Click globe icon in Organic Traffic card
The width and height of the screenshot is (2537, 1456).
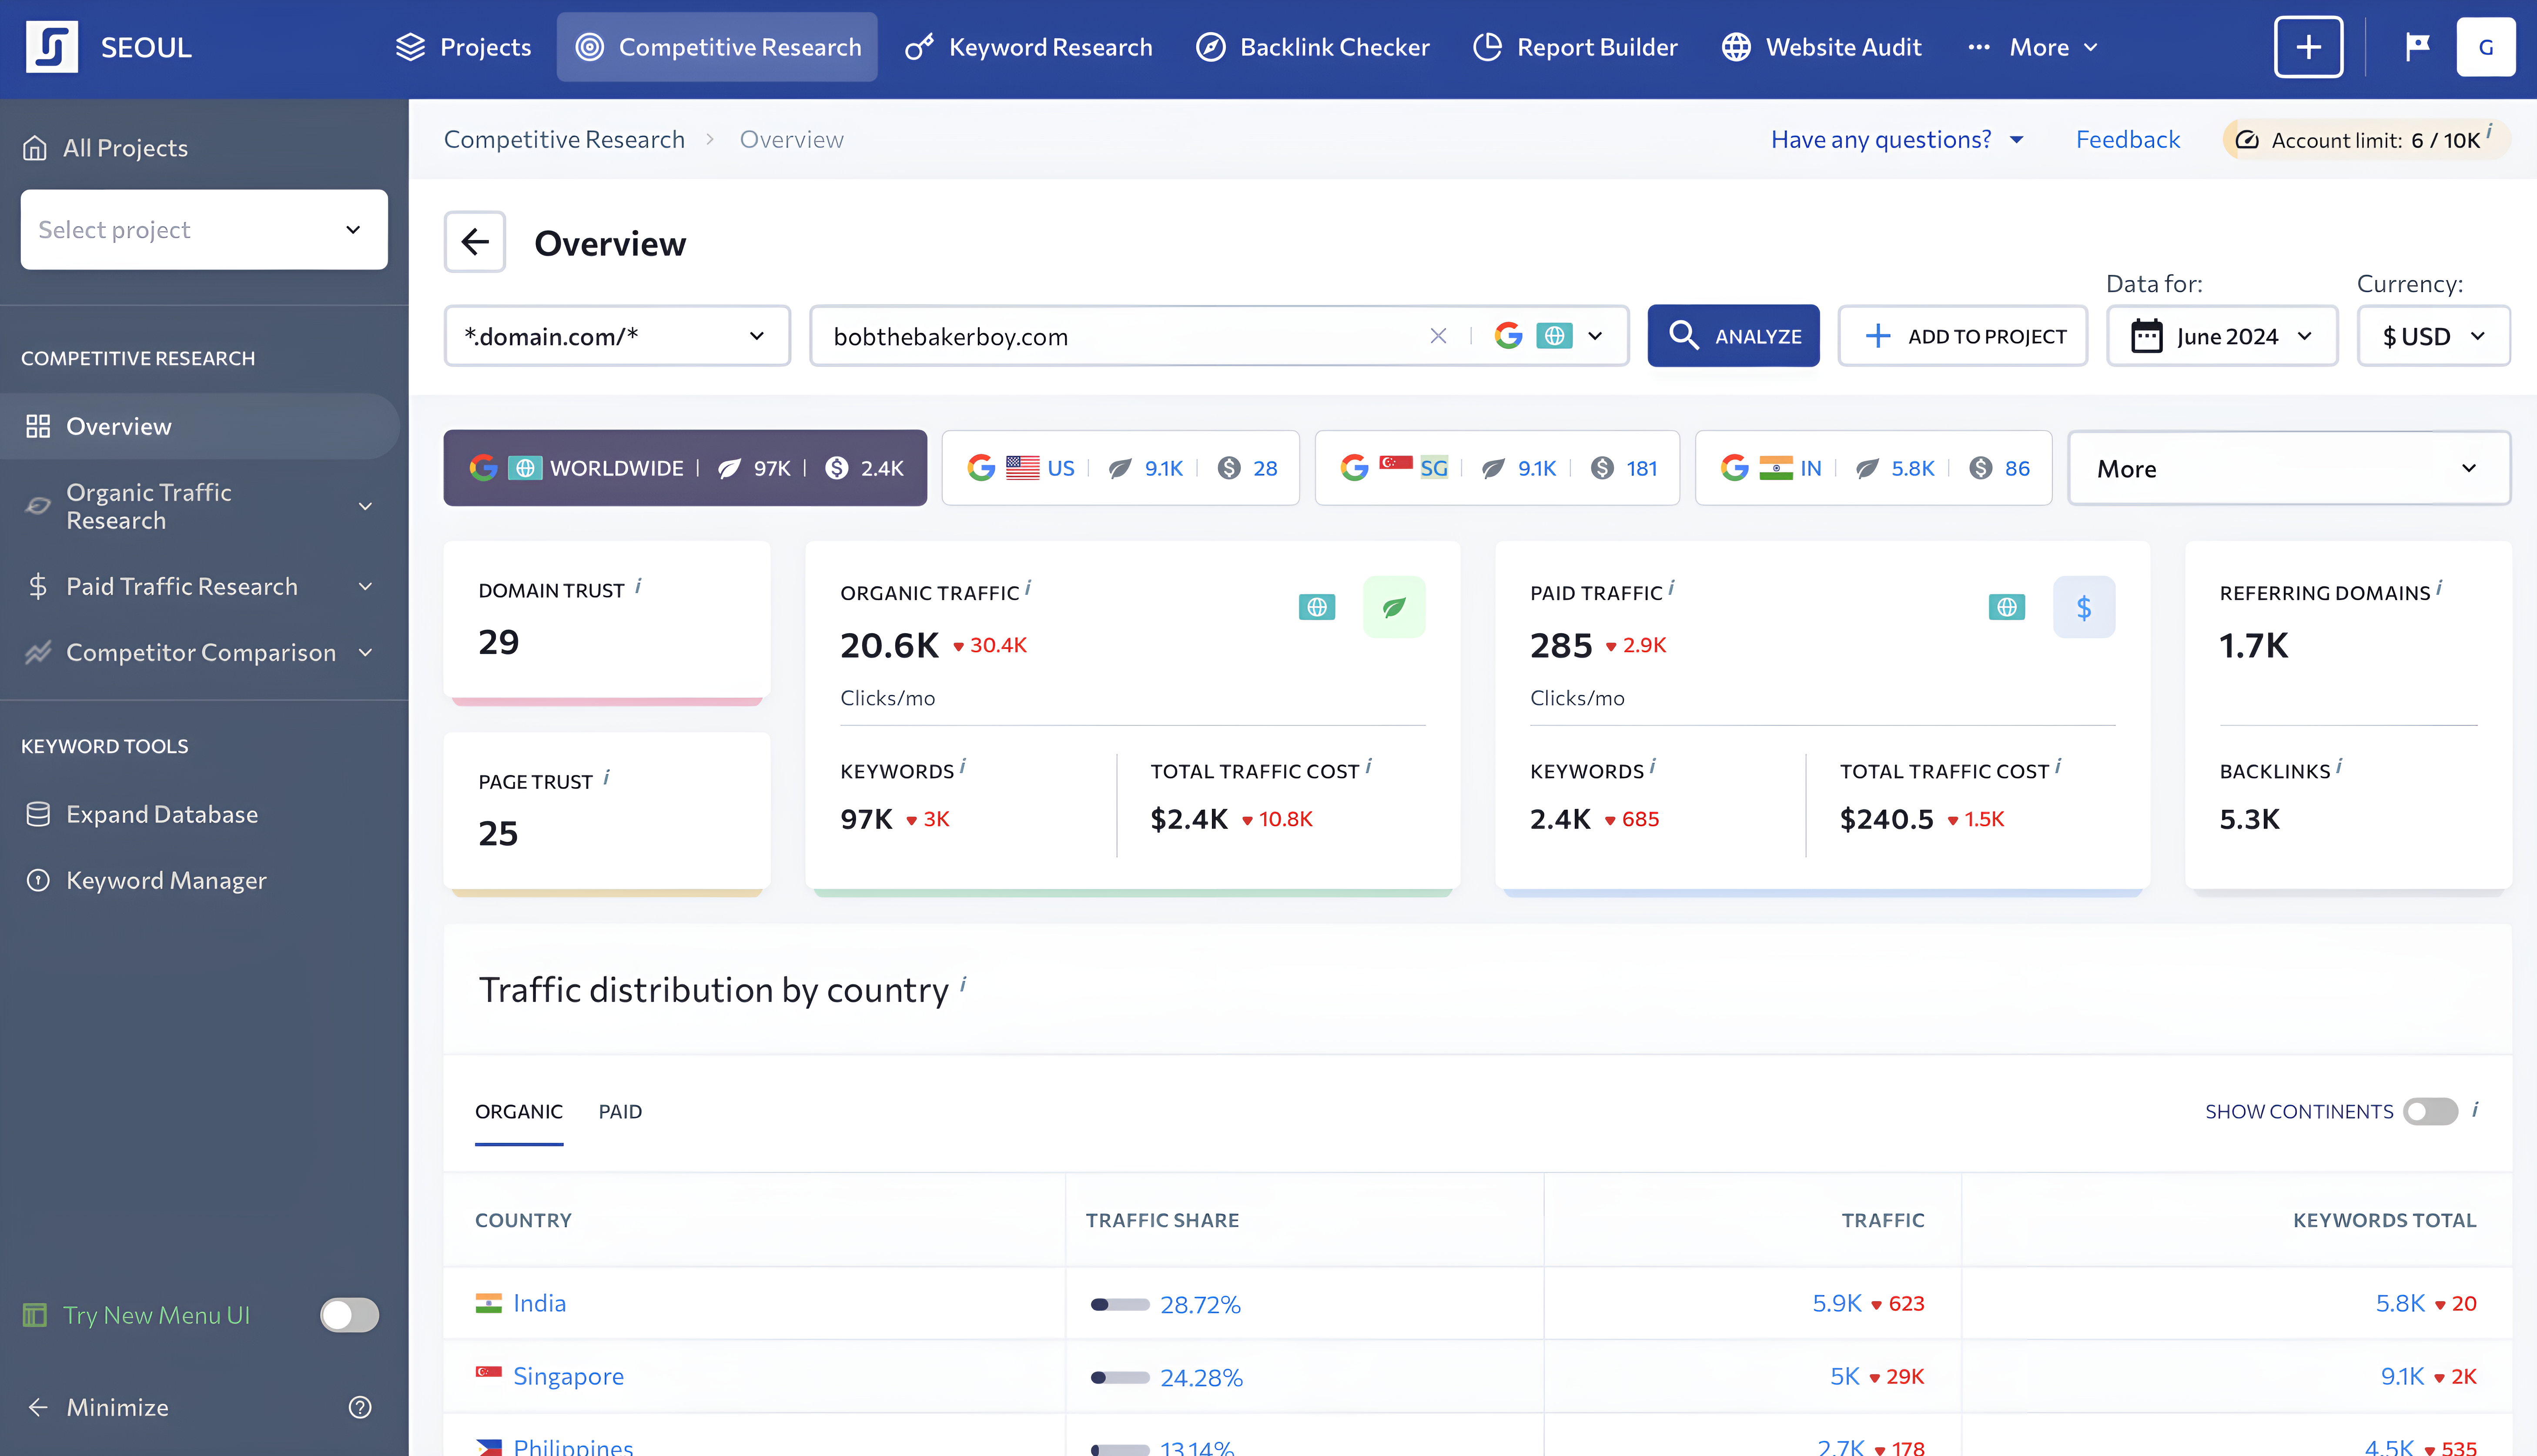pyautogui.click(x=1316, y=607)
